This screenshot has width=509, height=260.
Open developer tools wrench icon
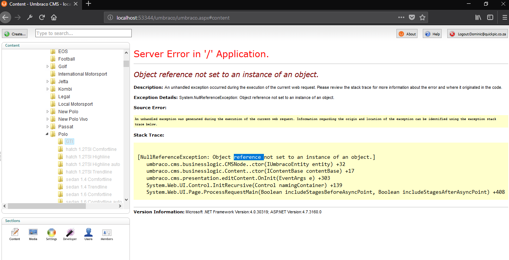point(30,17)
